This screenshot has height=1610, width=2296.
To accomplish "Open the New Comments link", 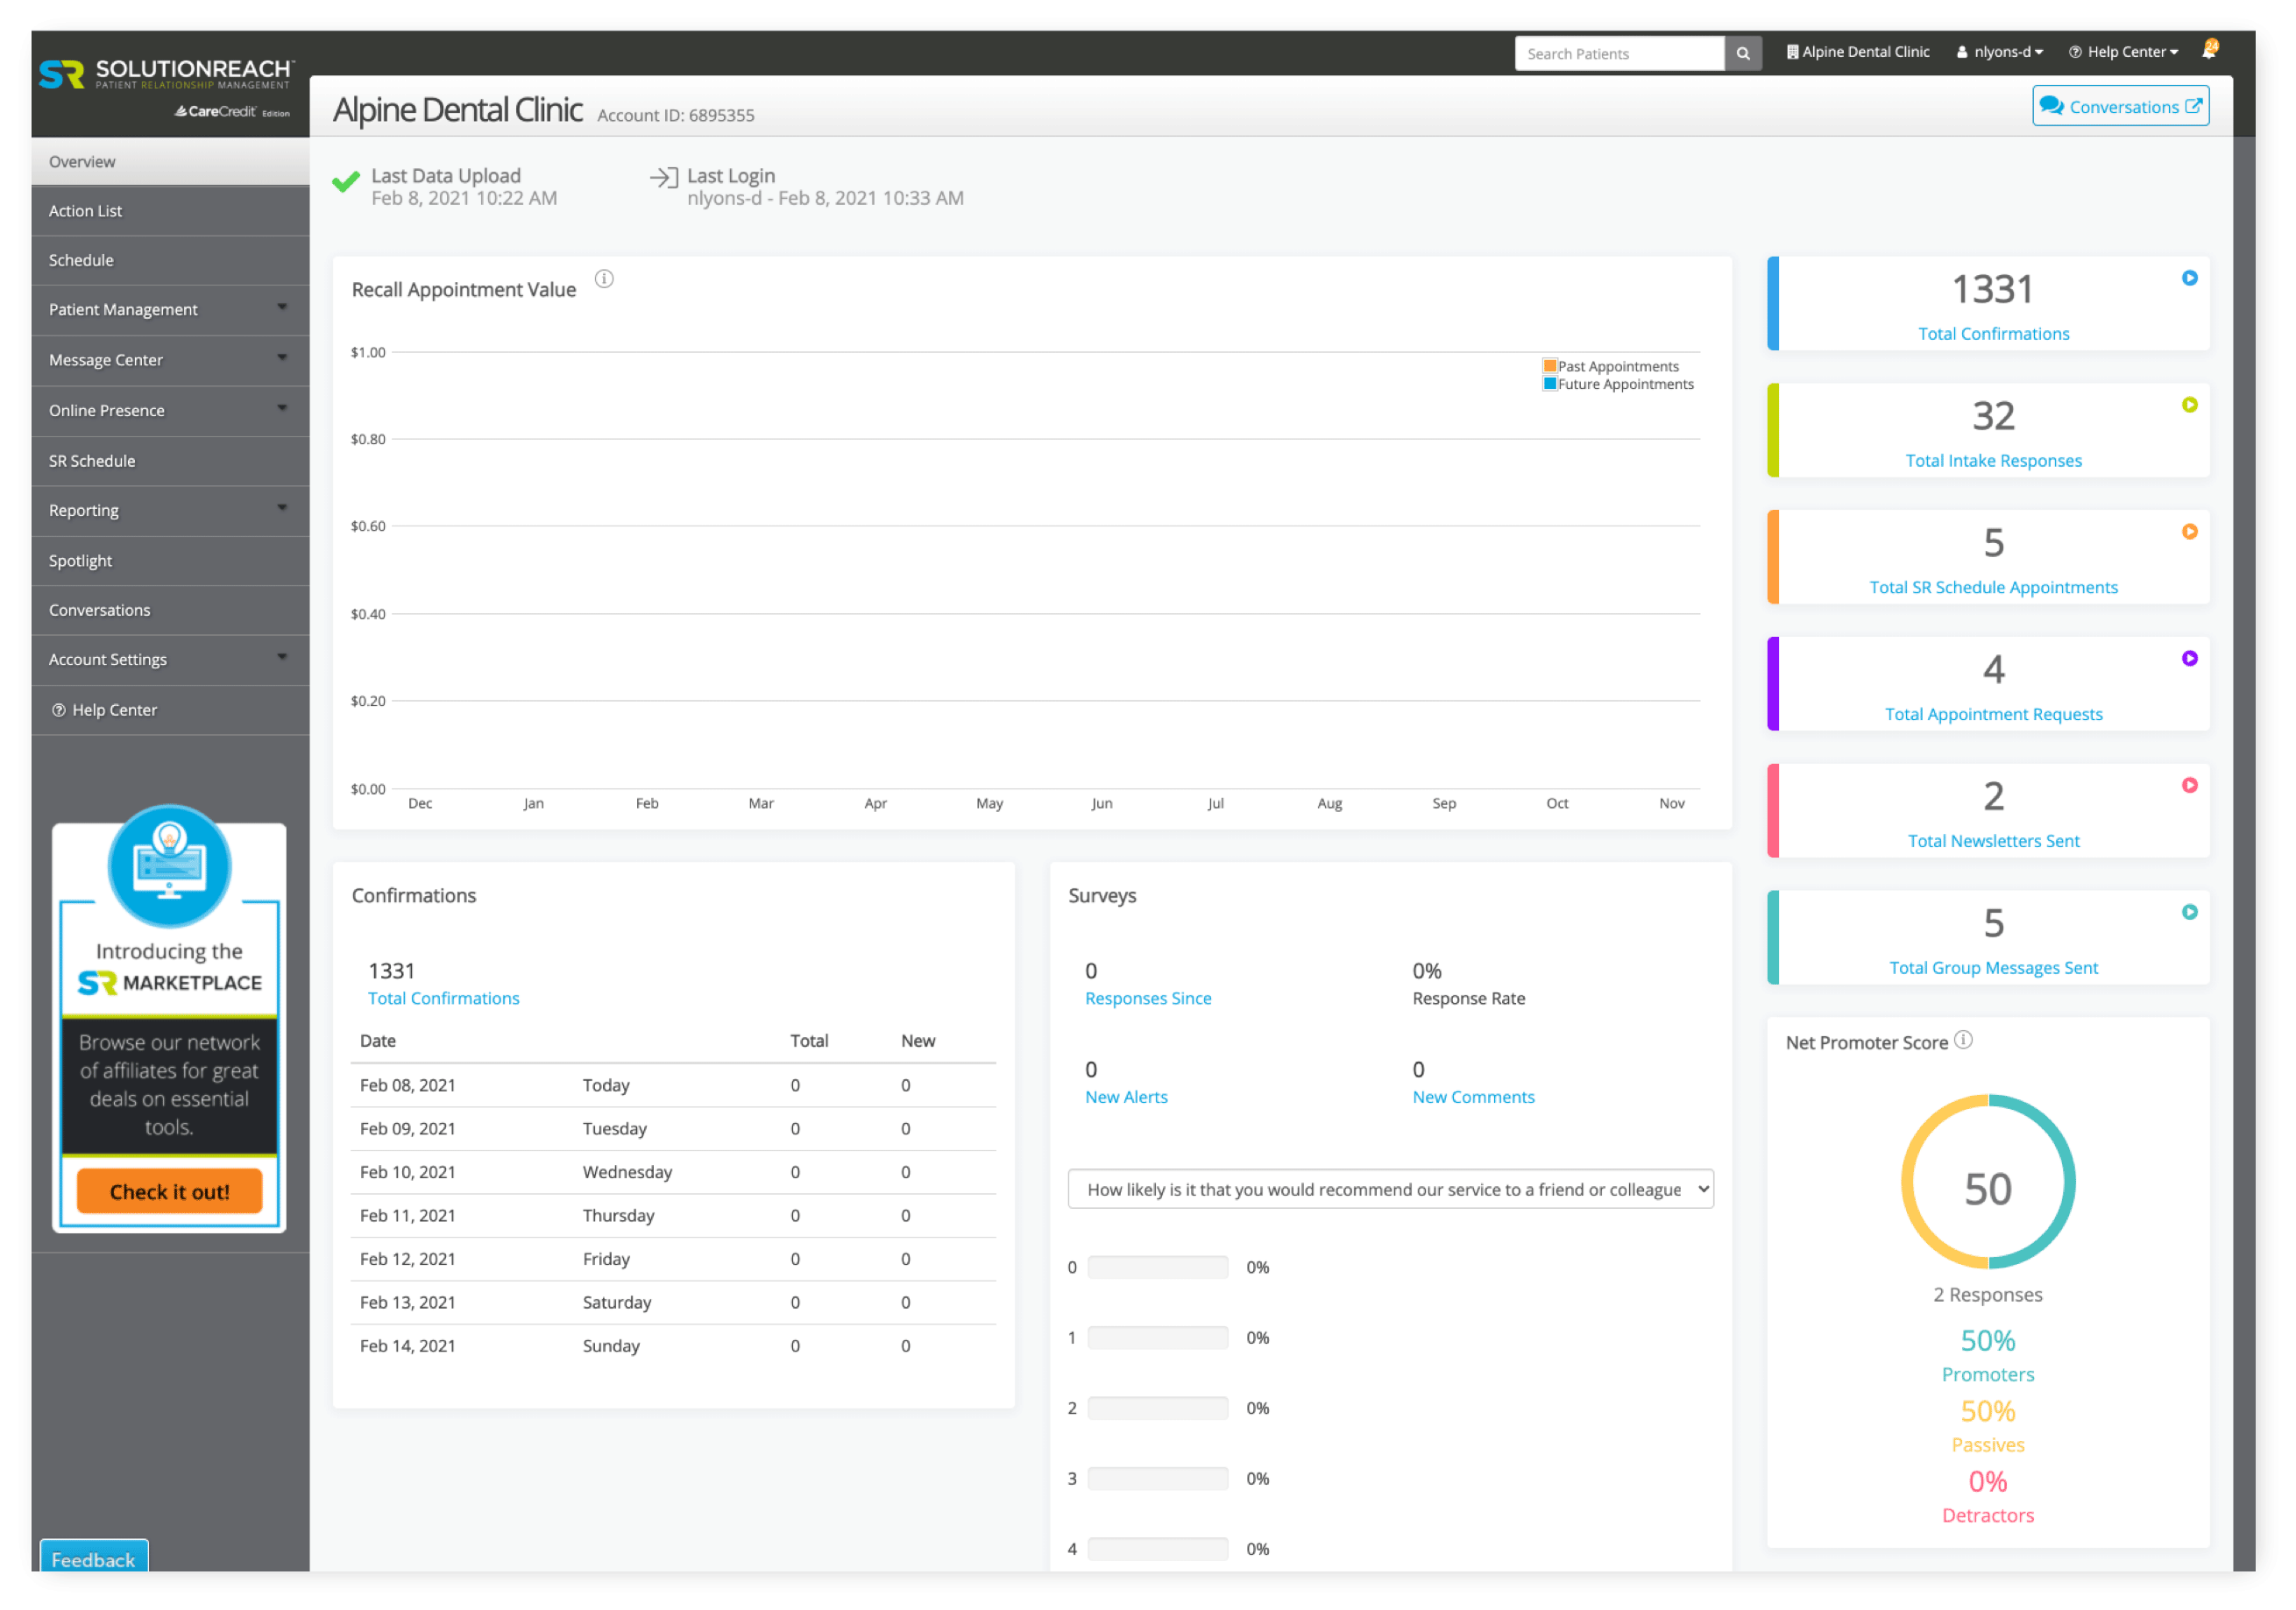I will pos(1473,1098).
